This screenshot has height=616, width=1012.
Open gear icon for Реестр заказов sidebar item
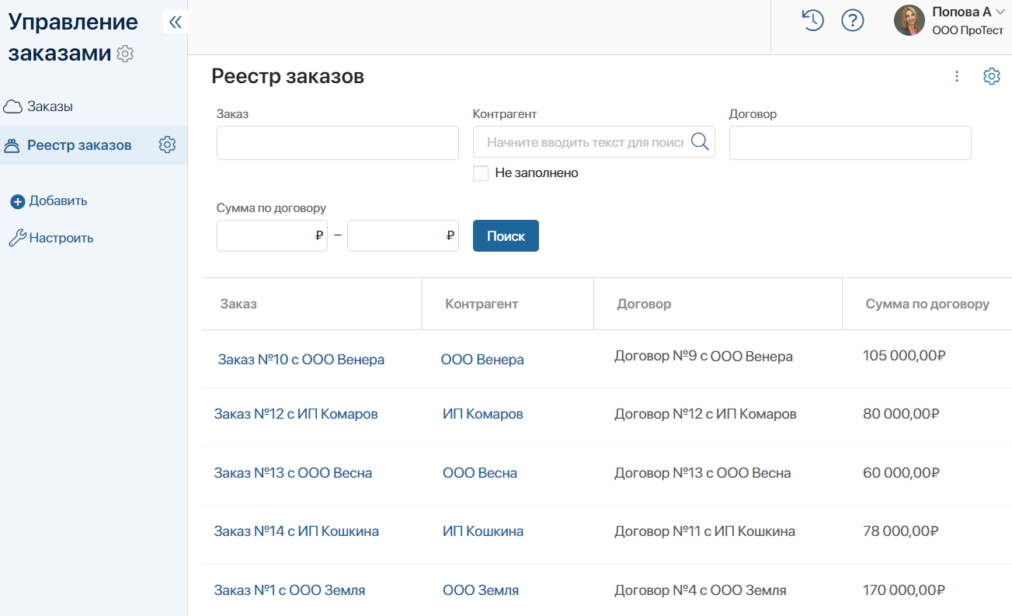pos(167,144)
